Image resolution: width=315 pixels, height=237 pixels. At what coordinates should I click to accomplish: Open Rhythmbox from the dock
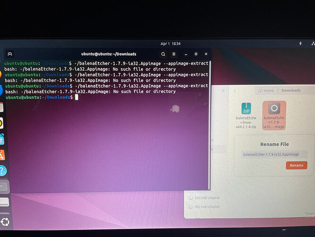coord(1,123)
